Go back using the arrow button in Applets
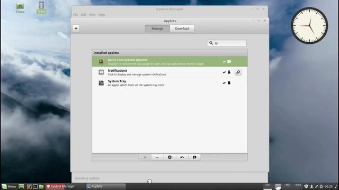The width and height of the screenshot is (339, 190). (76, 28)
